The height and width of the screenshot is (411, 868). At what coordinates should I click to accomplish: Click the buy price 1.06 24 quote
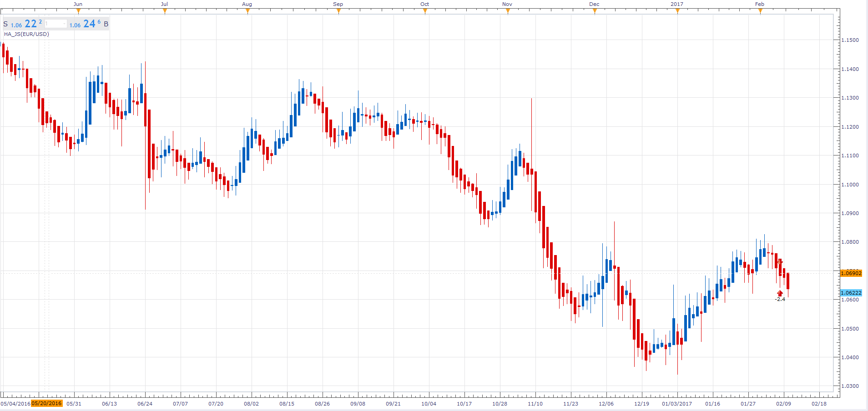coord(85,24)
